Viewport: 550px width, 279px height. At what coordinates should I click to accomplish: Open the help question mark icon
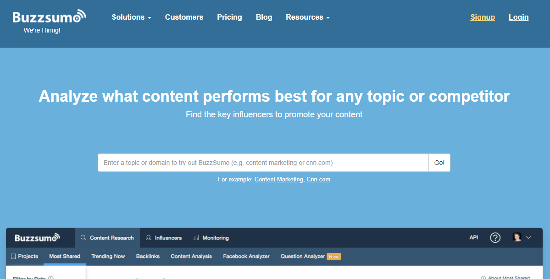point(495,238)
